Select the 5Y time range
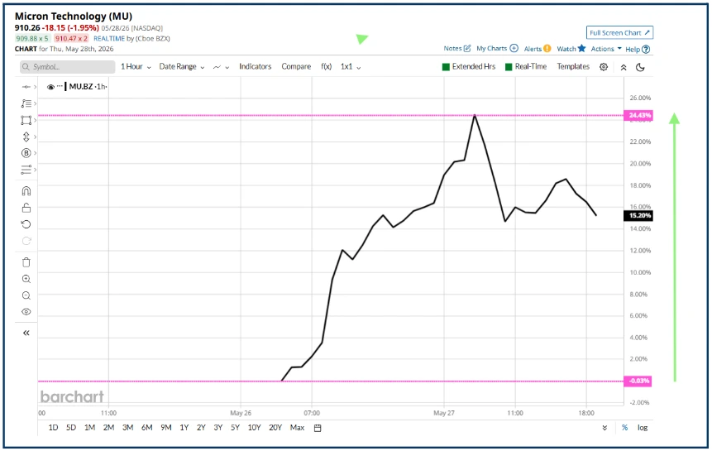Viewport: 712px width, 451px height. pos(235,428)
